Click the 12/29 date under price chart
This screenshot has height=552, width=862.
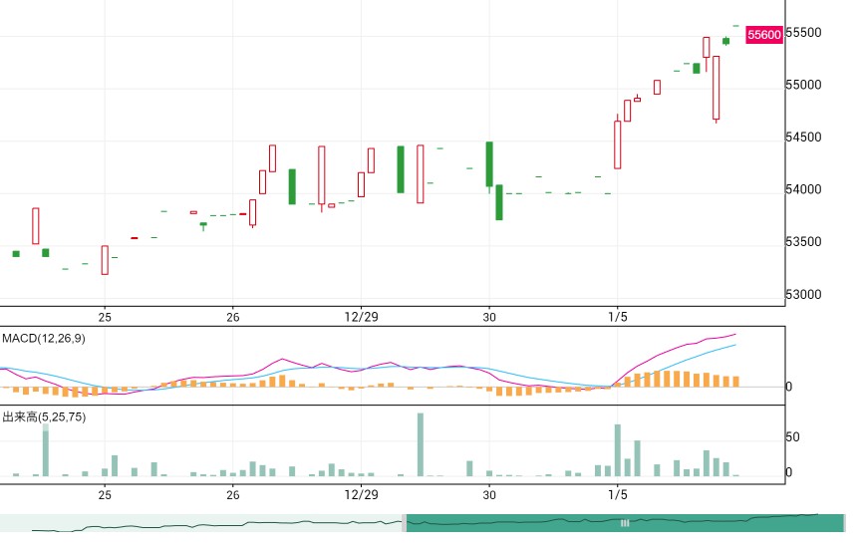pos(361,317)
